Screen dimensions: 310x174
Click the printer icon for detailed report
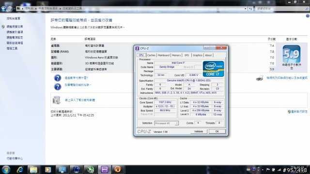tap(260, 78)
